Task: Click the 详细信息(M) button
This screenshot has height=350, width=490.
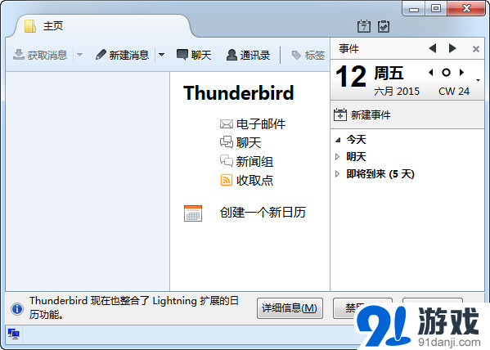Action: [290, 308]
